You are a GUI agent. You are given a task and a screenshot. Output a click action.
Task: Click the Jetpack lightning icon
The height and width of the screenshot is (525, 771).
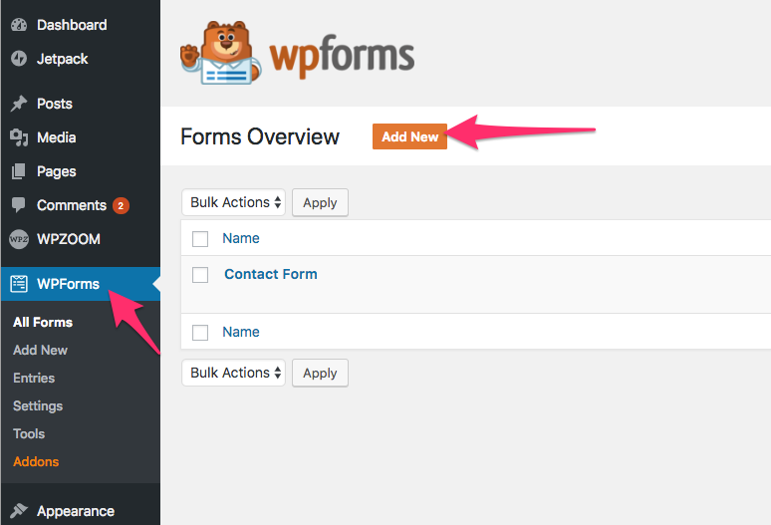(x=19, y=59)
